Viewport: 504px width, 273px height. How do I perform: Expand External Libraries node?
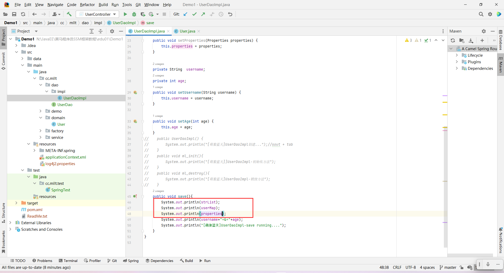pyautogui.click(x=10, y=223)
